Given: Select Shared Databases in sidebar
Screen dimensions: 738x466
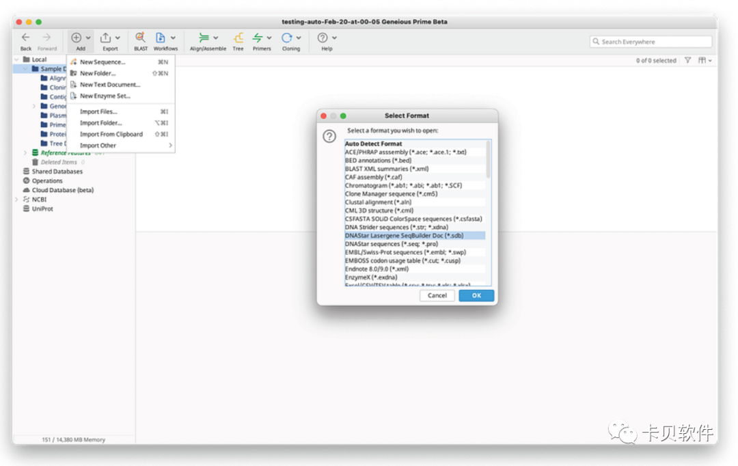Looking at the screenshot, I should 57,172.
